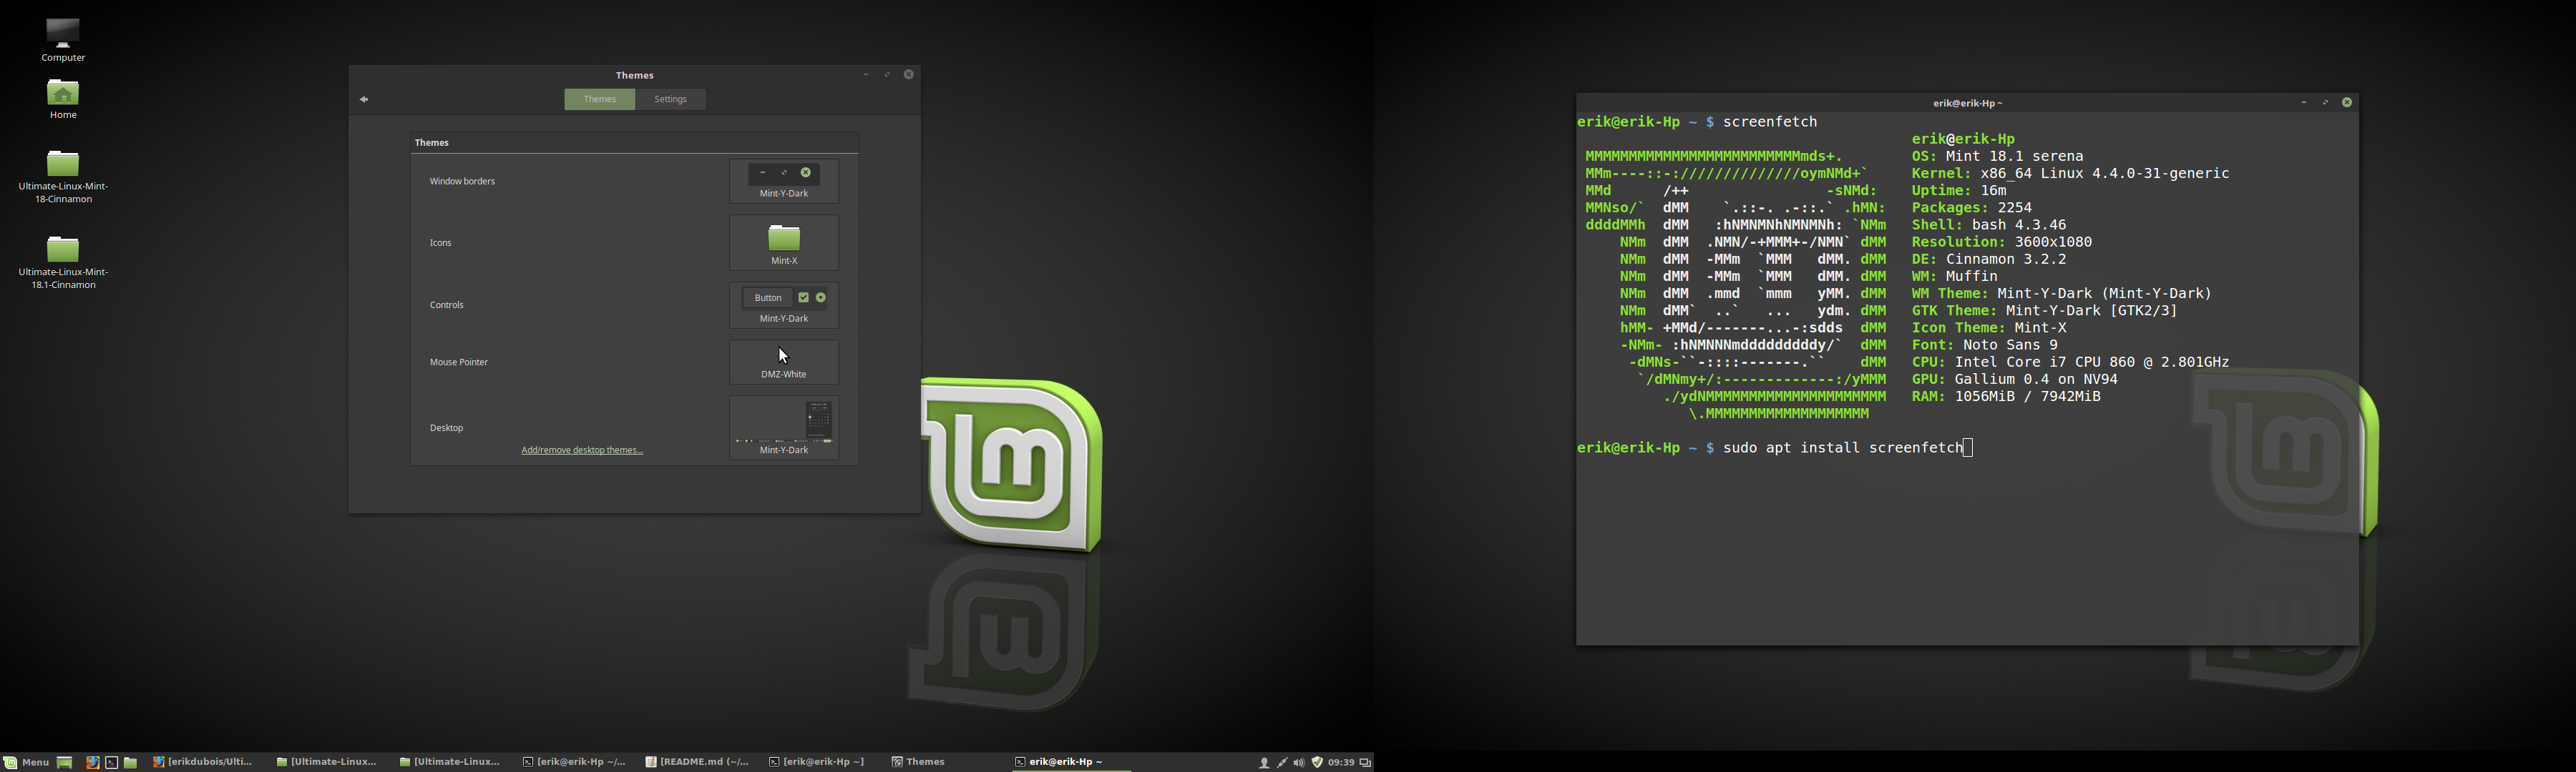Choose the Mouse Pointer DMZ-White button
Image resolution: width=2576 pixels, height=772 pixels.
pyautogui.click(x=784, y=362)
